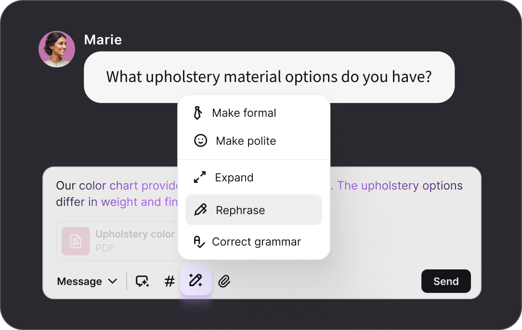Open the canned responses chat bubble icon
Image resolution: width=522 pixels, height=330 pixels.
click(142, 281)
